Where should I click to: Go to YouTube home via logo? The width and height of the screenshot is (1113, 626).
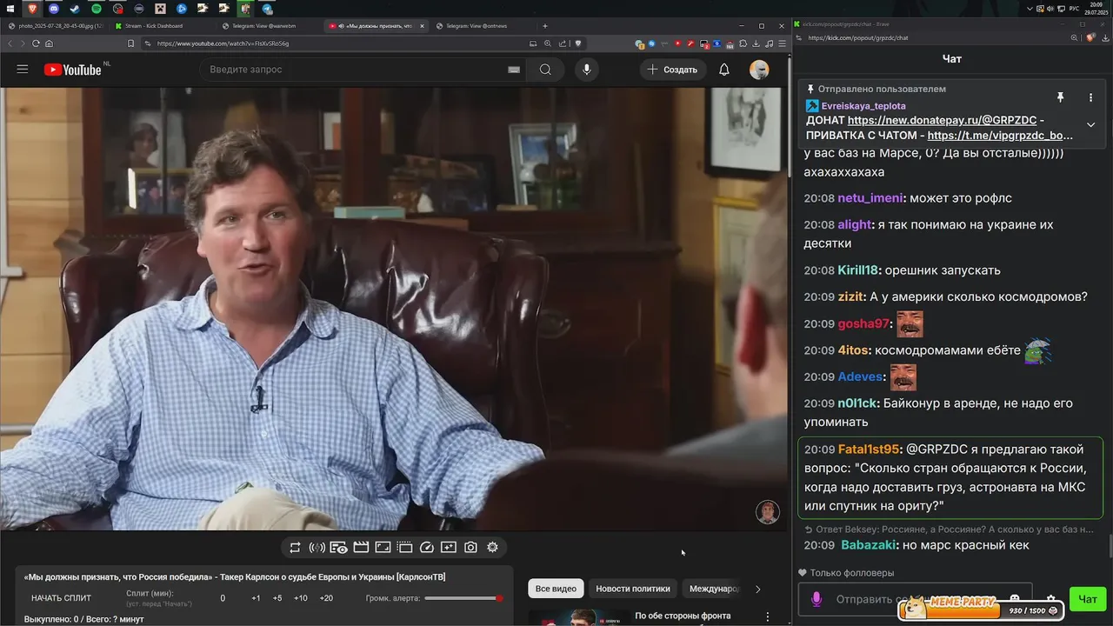[73, 70]
